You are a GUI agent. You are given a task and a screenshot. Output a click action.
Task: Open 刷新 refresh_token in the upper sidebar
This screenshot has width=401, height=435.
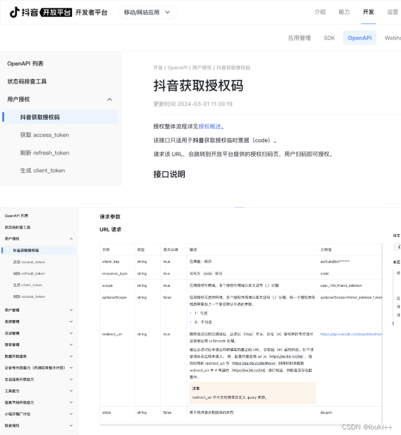(x=45, y=153)
